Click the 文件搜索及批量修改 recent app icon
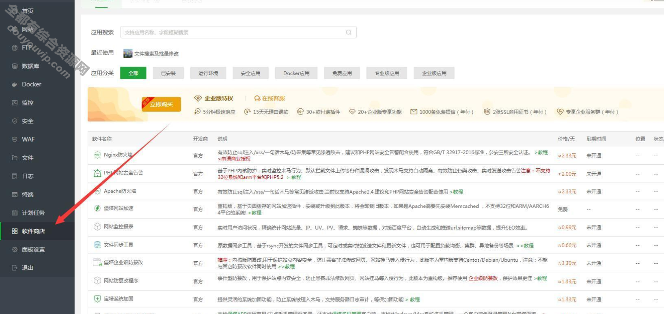The width and height of the screenshot is (666, 314). (x=128, y=53)
